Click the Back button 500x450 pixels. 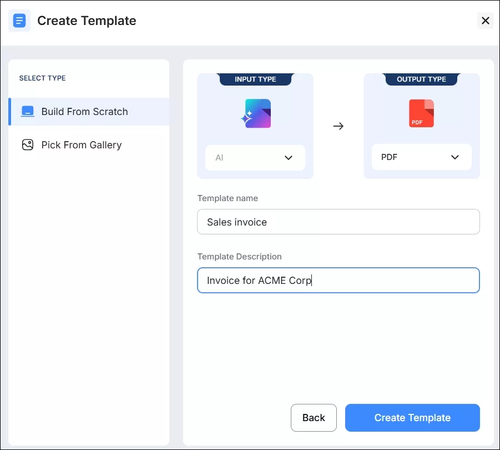click(x=314, y=417)
